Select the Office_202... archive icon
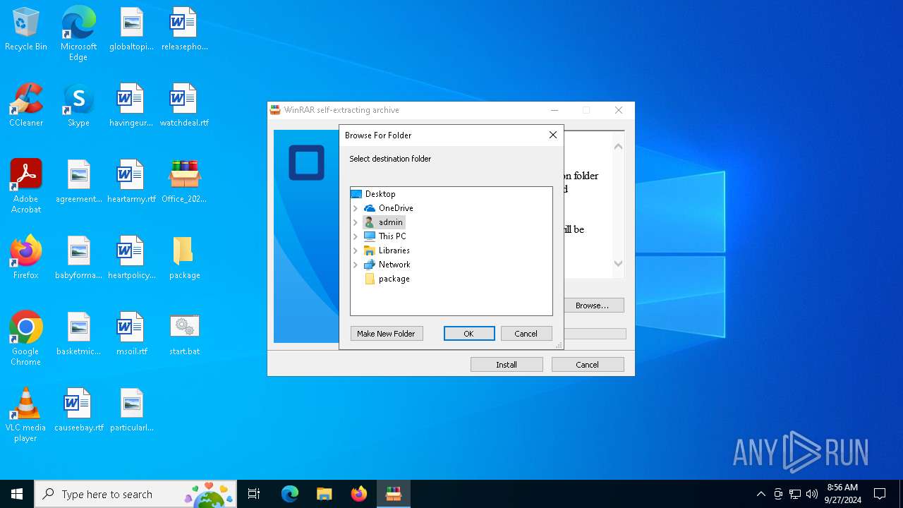Viewport: 903px width, 508px height. (x=184, y=182)
